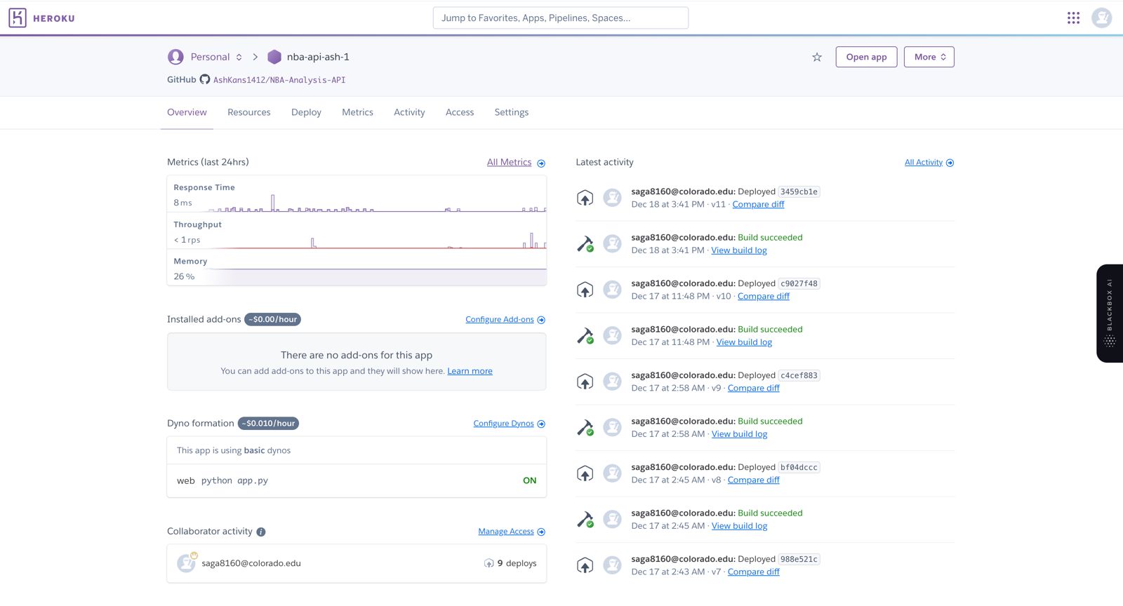
Task: Click build icon for Dec 17 2:45 AM build
Action: point(585,520)
